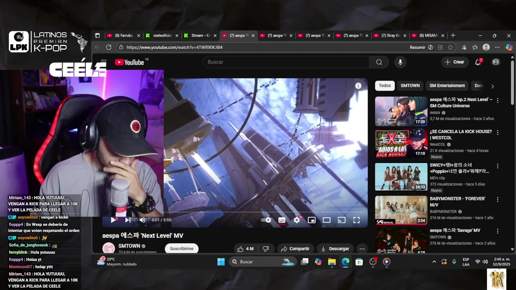516x290 pixels.
Task: Open the player settings gear
Action: coord(297,220)
